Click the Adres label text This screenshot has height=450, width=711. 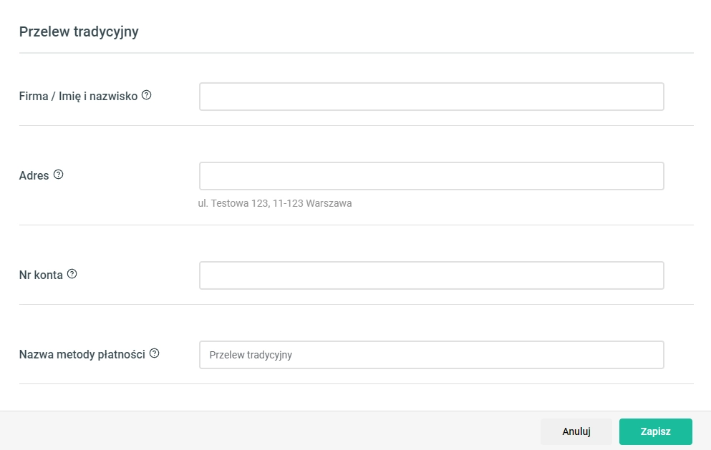[34, 175]
